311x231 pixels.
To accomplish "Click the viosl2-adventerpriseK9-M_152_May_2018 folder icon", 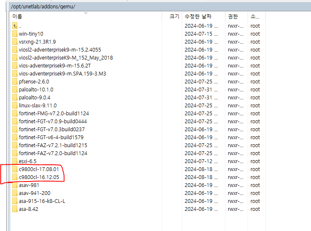I will pos(15,58).
